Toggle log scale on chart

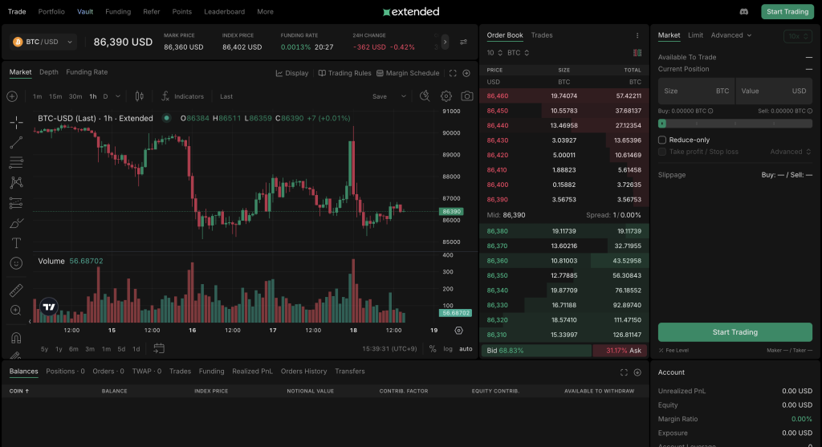(x=448, y=349)
